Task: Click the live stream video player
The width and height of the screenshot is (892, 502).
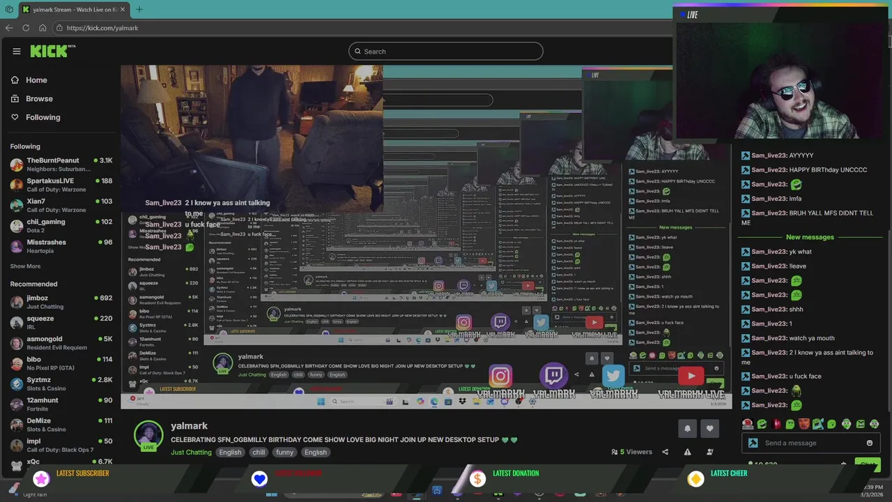Action: (x=426, y=237)
